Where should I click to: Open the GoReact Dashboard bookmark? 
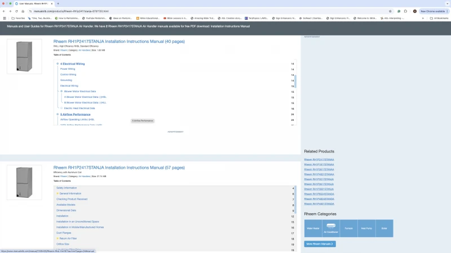(311, 18)
